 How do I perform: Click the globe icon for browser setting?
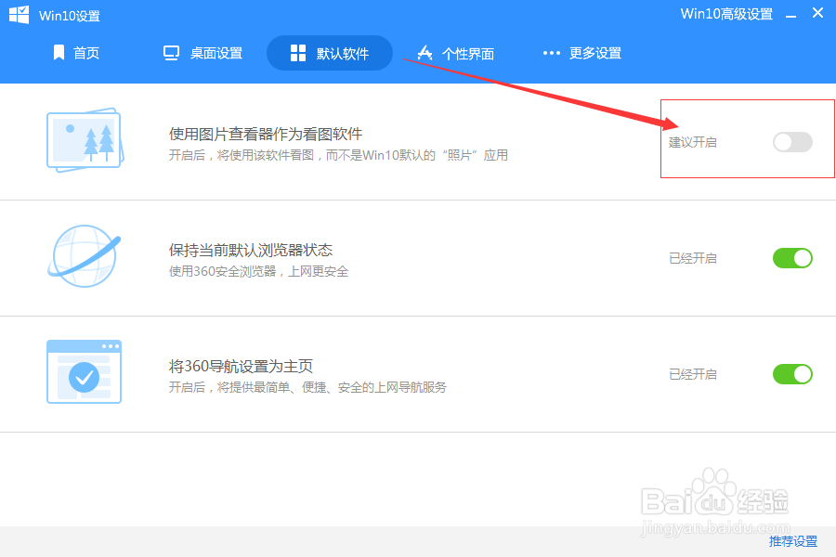[x=84, y=257]
